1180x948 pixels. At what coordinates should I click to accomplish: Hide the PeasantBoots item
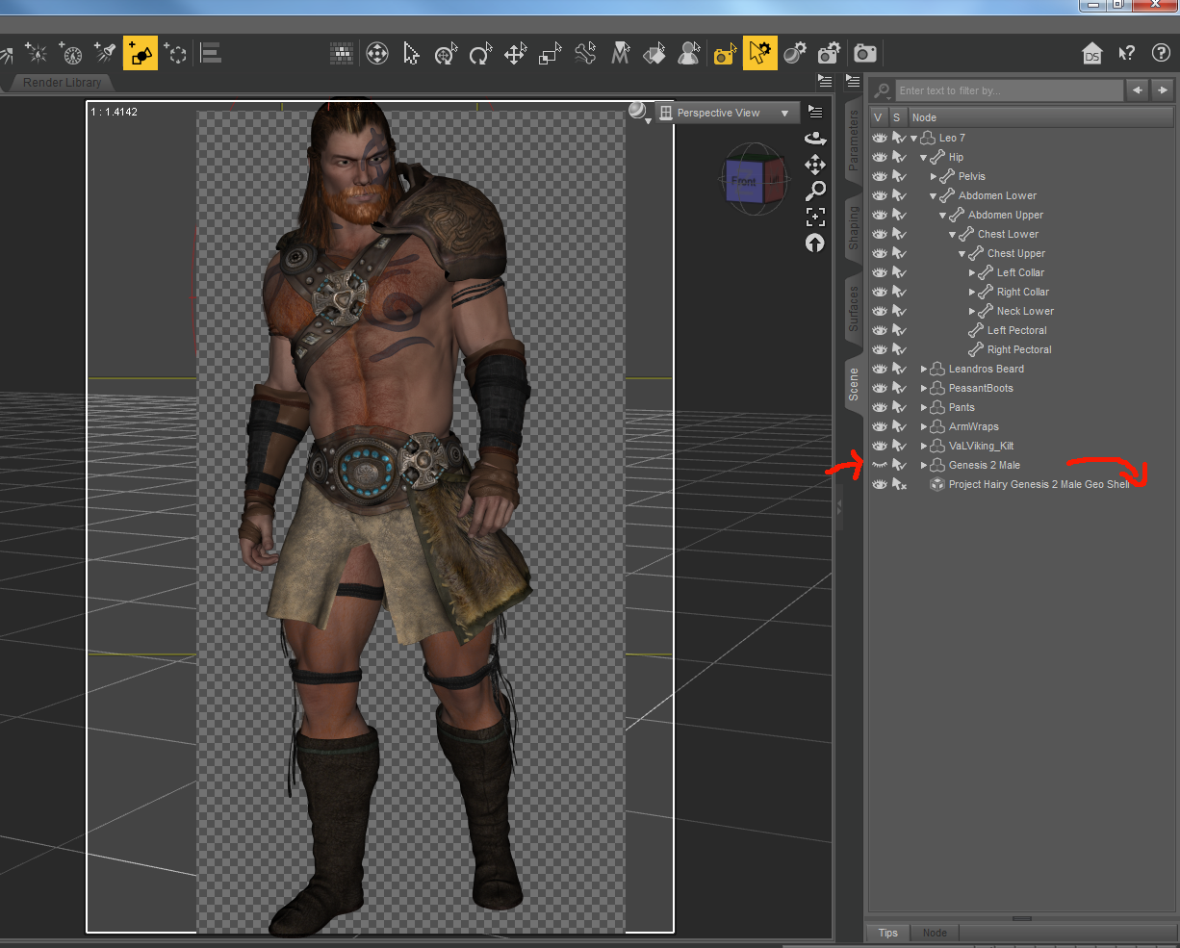point(879,388)
